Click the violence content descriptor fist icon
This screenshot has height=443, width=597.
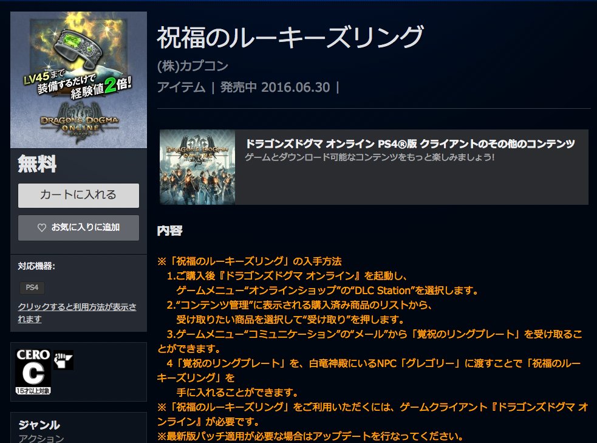(63, 360)
